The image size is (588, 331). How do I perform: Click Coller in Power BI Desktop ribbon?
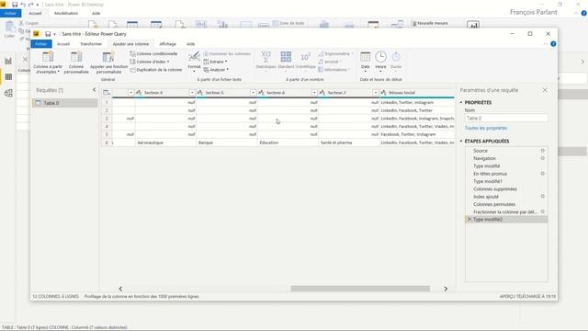pyautogui.click(x=9, y=29)
